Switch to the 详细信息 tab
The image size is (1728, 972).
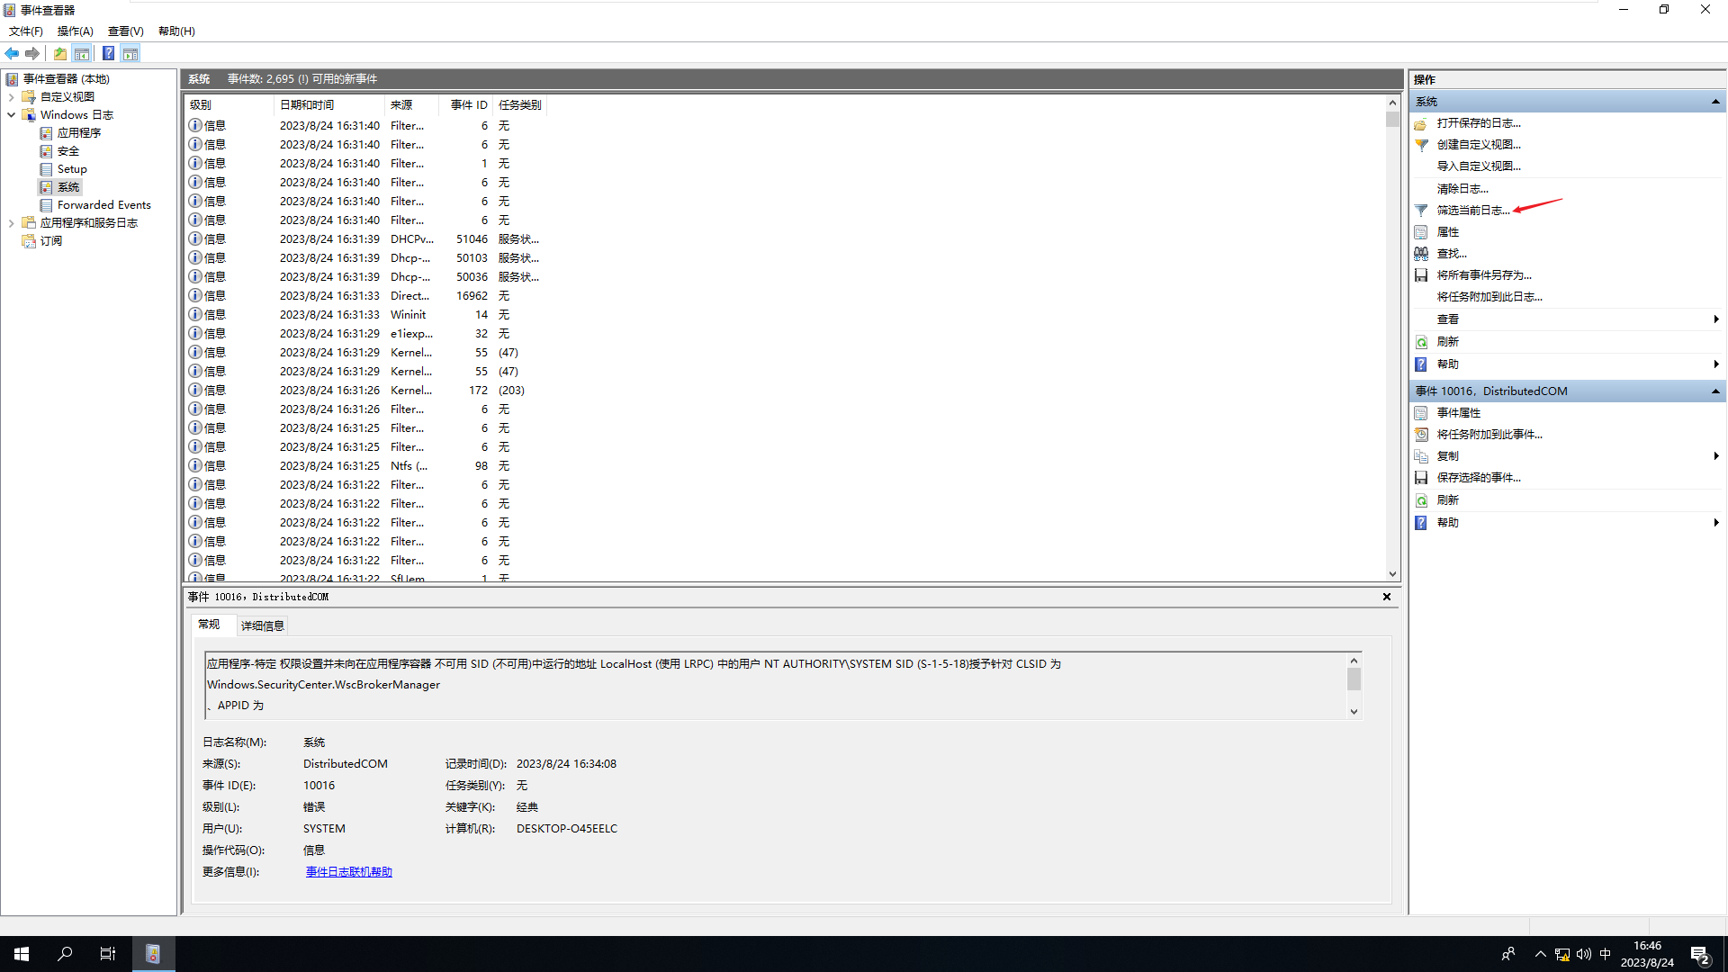(262, 625)
